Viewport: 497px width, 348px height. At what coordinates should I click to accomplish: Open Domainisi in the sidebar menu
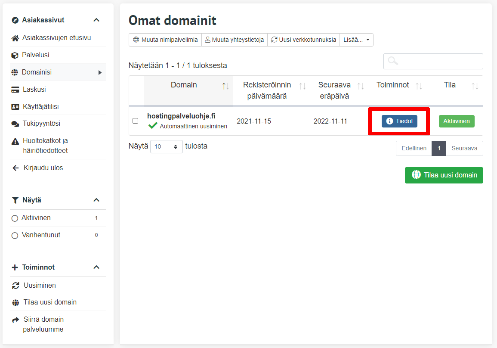37,72
